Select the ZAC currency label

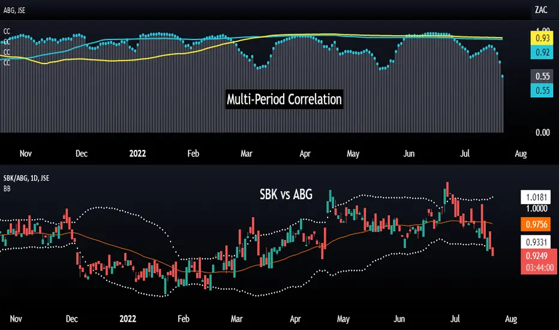pos(541,10)
